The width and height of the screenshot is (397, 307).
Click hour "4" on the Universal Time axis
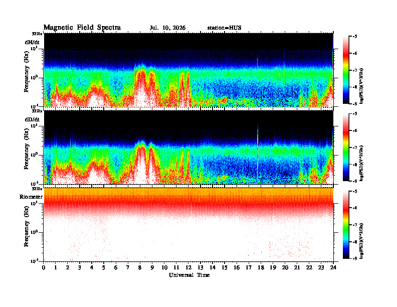click(x=92, y=267)
